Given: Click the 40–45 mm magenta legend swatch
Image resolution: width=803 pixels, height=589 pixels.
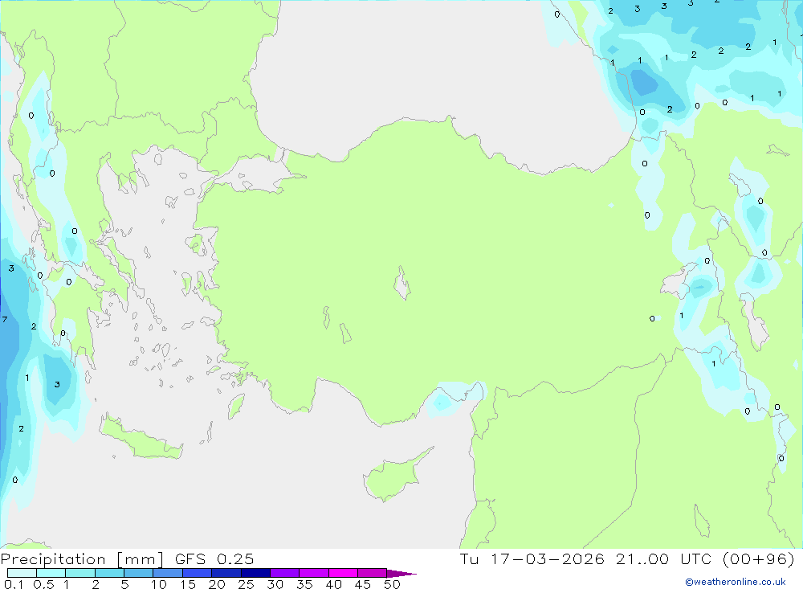Looking at the screenshot, I should (x=343, y=573).
